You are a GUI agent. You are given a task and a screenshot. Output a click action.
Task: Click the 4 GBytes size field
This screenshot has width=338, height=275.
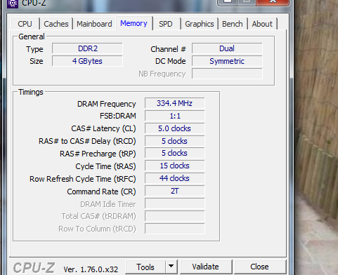click(87, 61)
